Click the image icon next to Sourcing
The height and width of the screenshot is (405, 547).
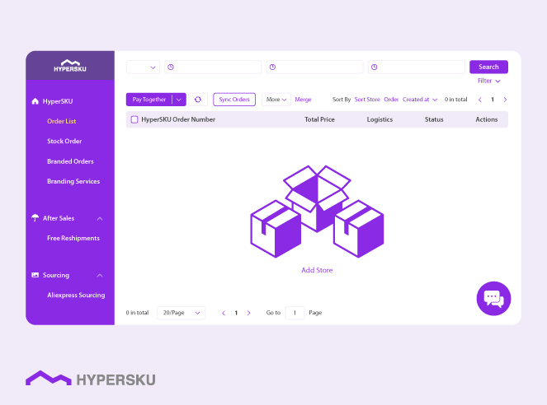coord(35,275)
